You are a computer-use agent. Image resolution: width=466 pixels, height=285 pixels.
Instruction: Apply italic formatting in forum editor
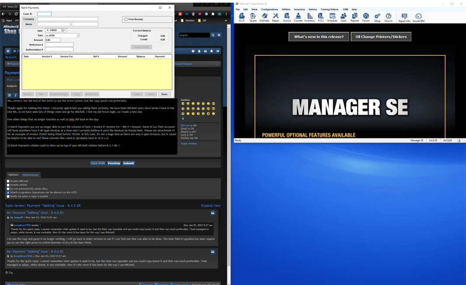(15, 95)
